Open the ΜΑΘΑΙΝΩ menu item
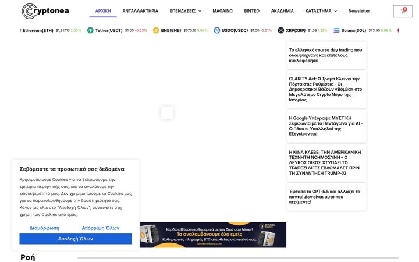This screenshot has width=419, height=262. (222, 11)
